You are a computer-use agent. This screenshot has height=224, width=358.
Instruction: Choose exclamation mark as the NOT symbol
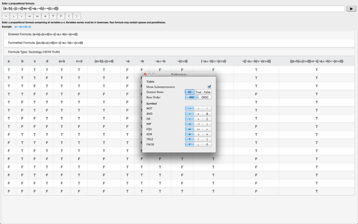click(x=207, y=108)
